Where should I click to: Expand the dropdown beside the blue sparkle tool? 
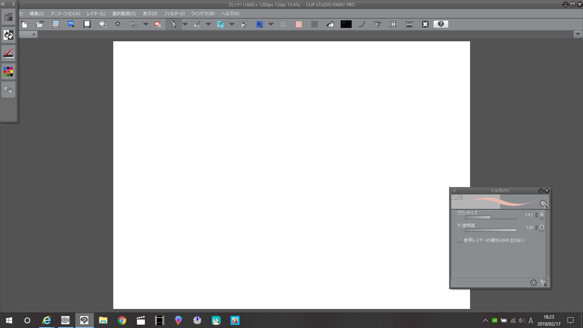271,24
